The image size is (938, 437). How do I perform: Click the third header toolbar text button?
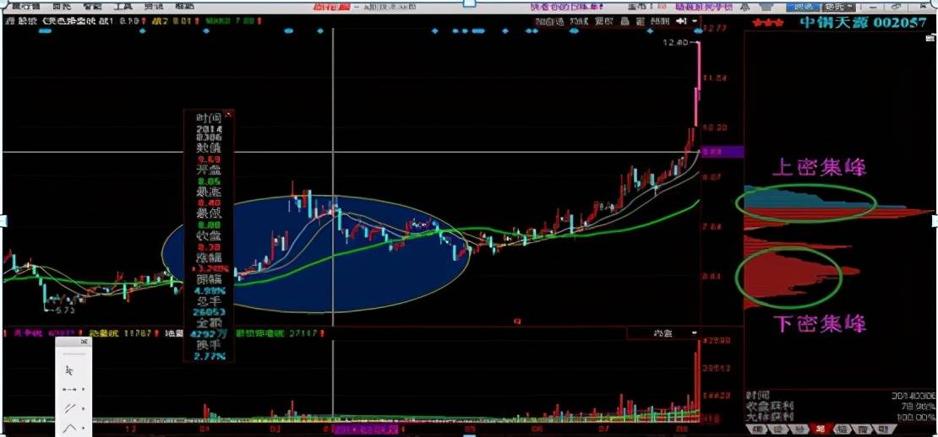pos(604,21)
